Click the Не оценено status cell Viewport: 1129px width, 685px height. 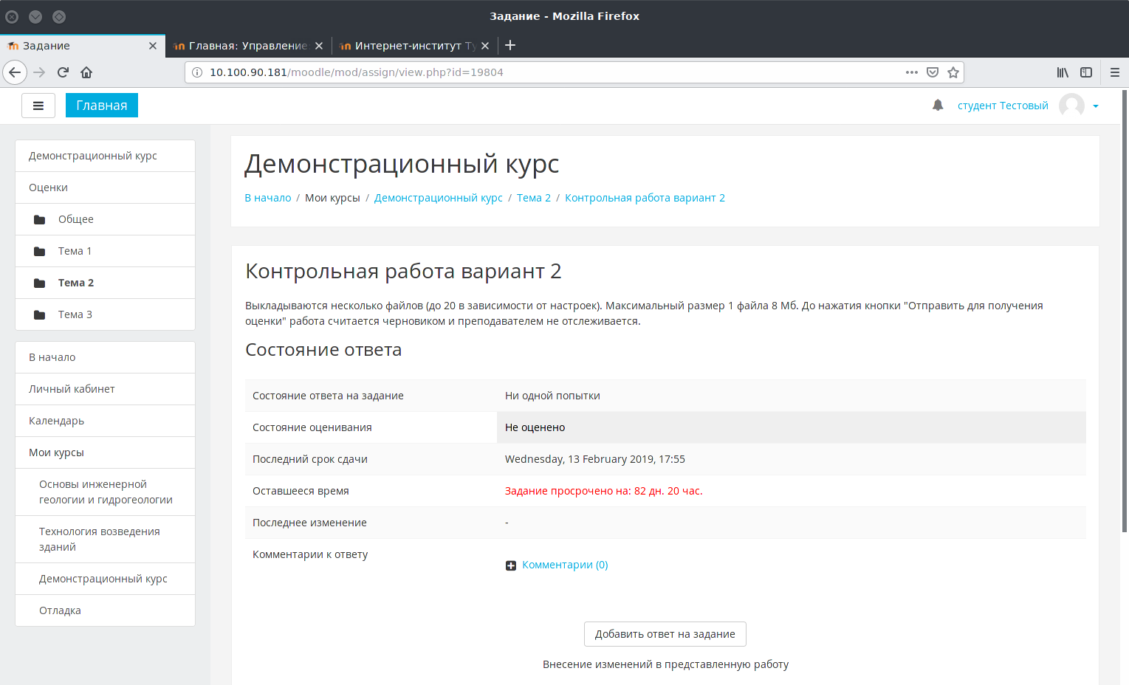click(x=792, y=427)
